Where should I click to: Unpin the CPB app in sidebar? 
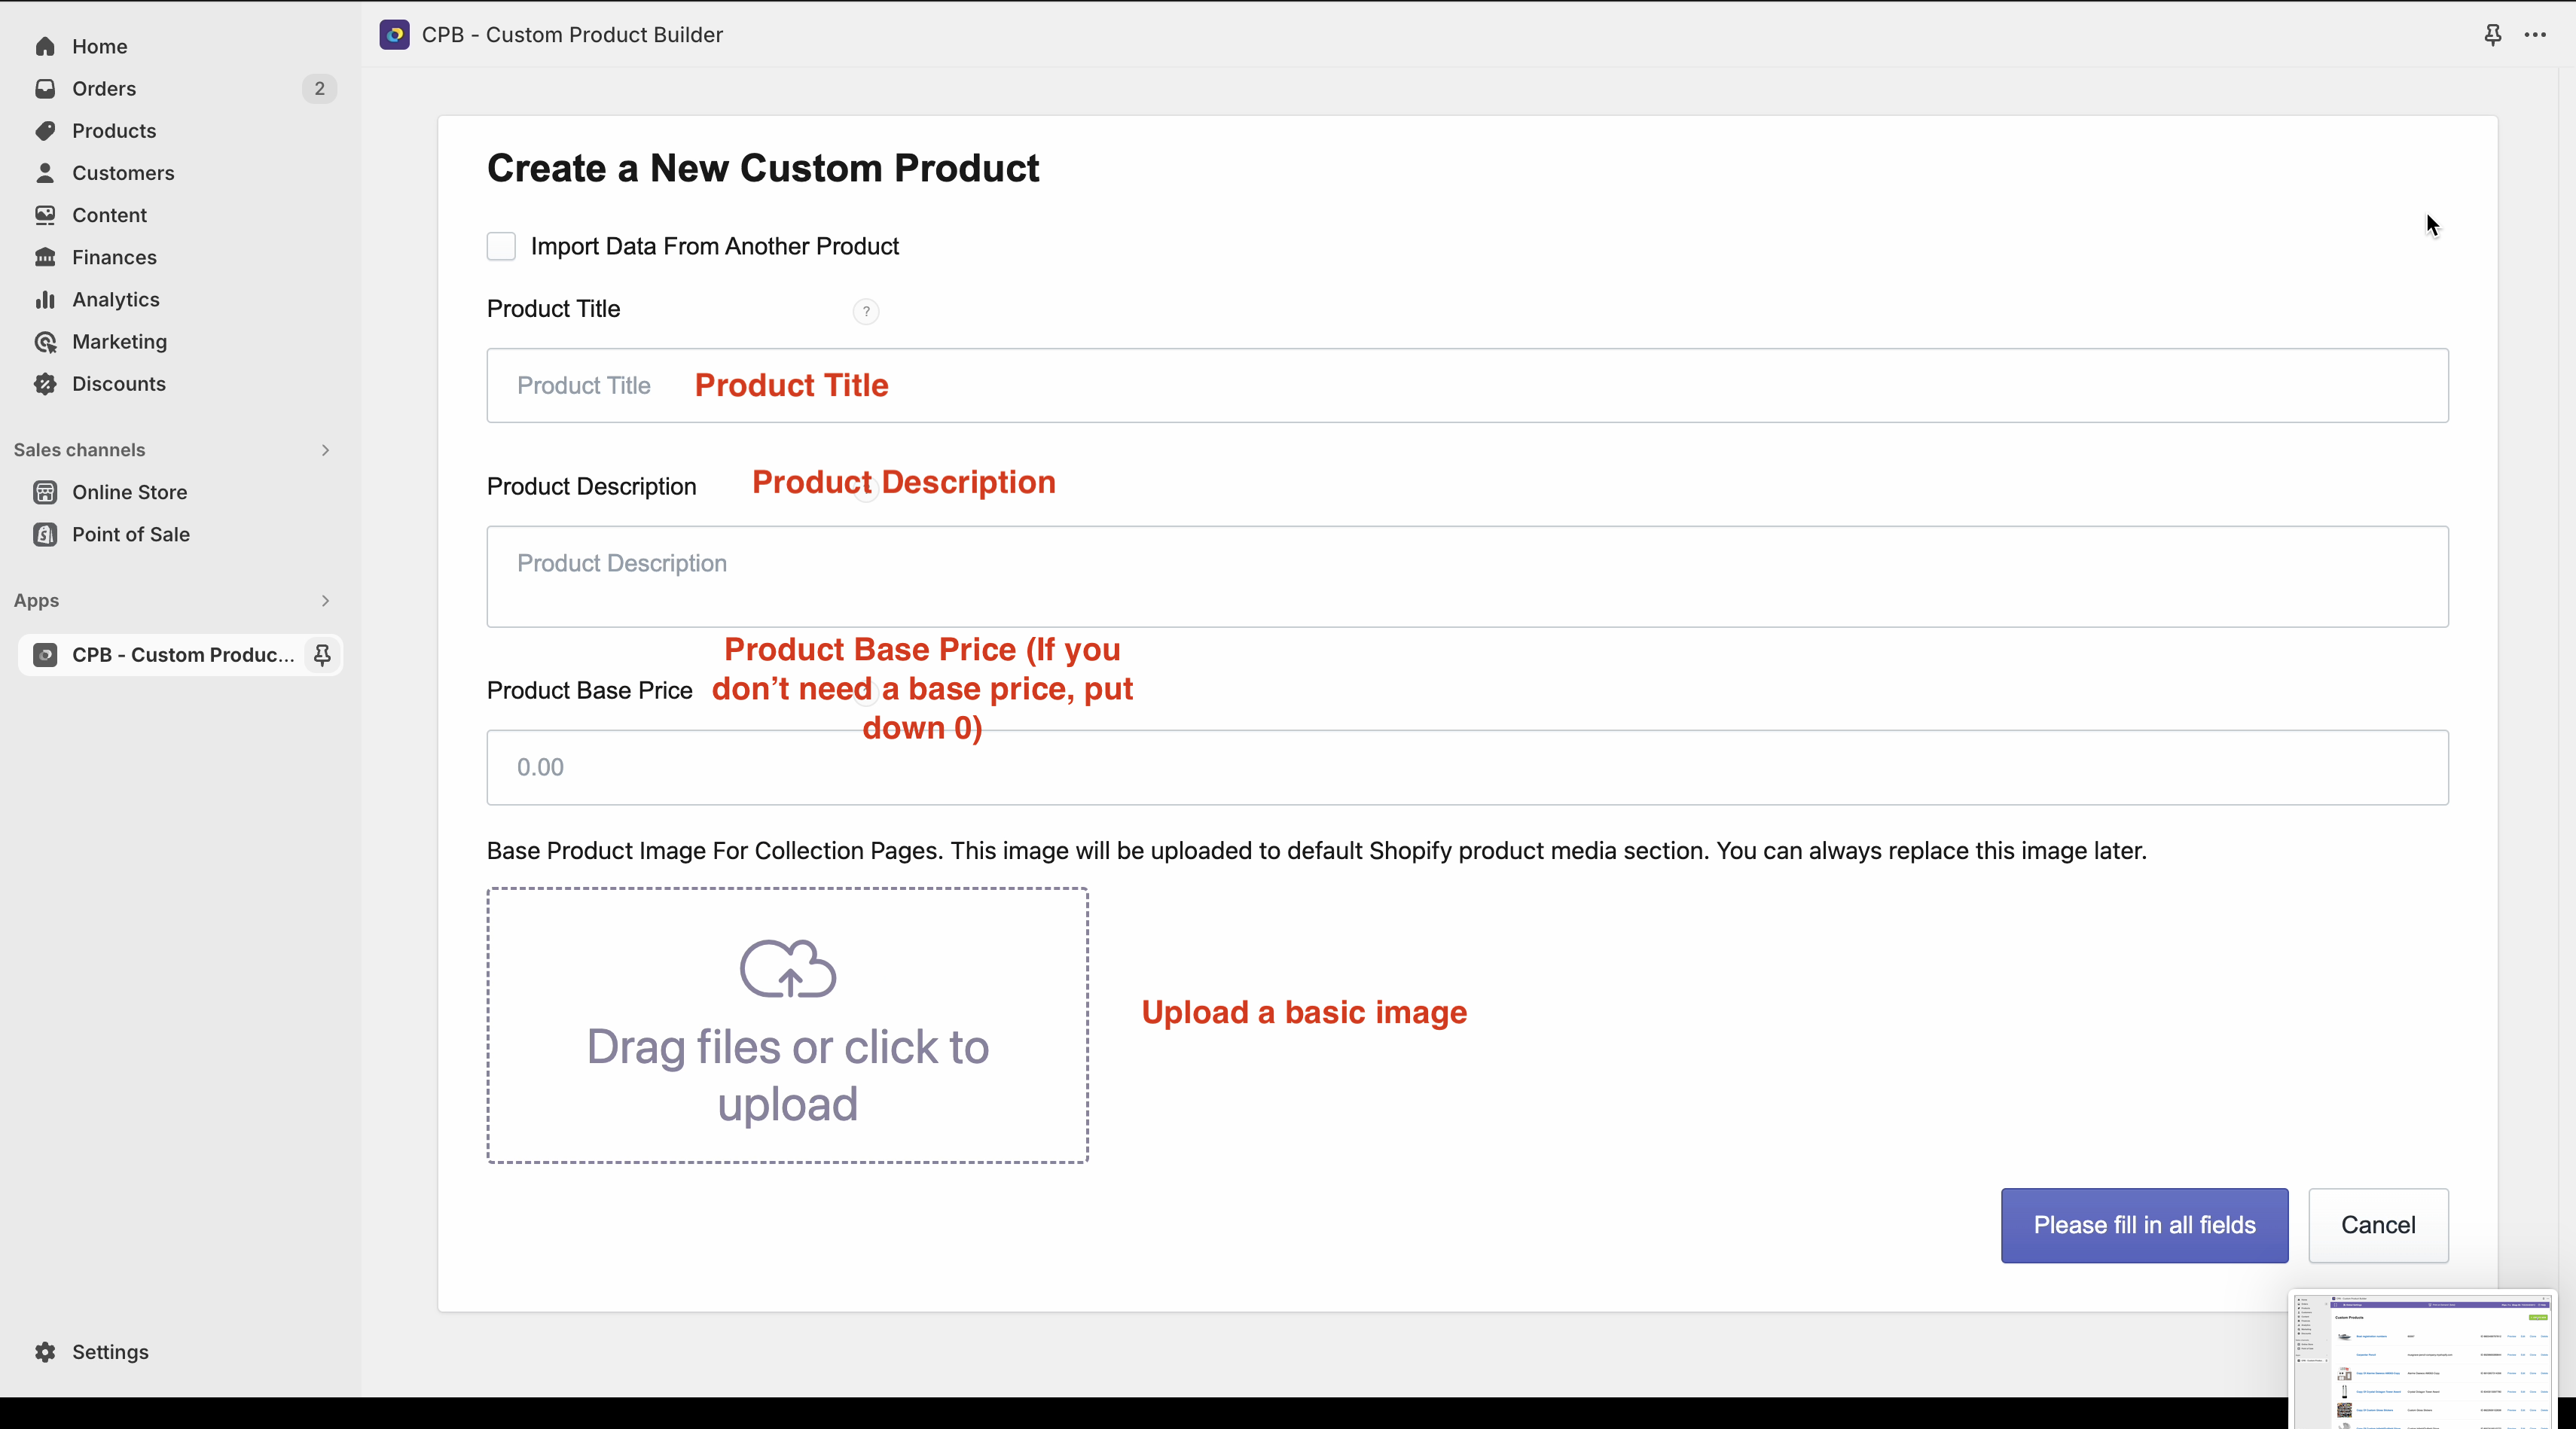(x=322, y=656)
